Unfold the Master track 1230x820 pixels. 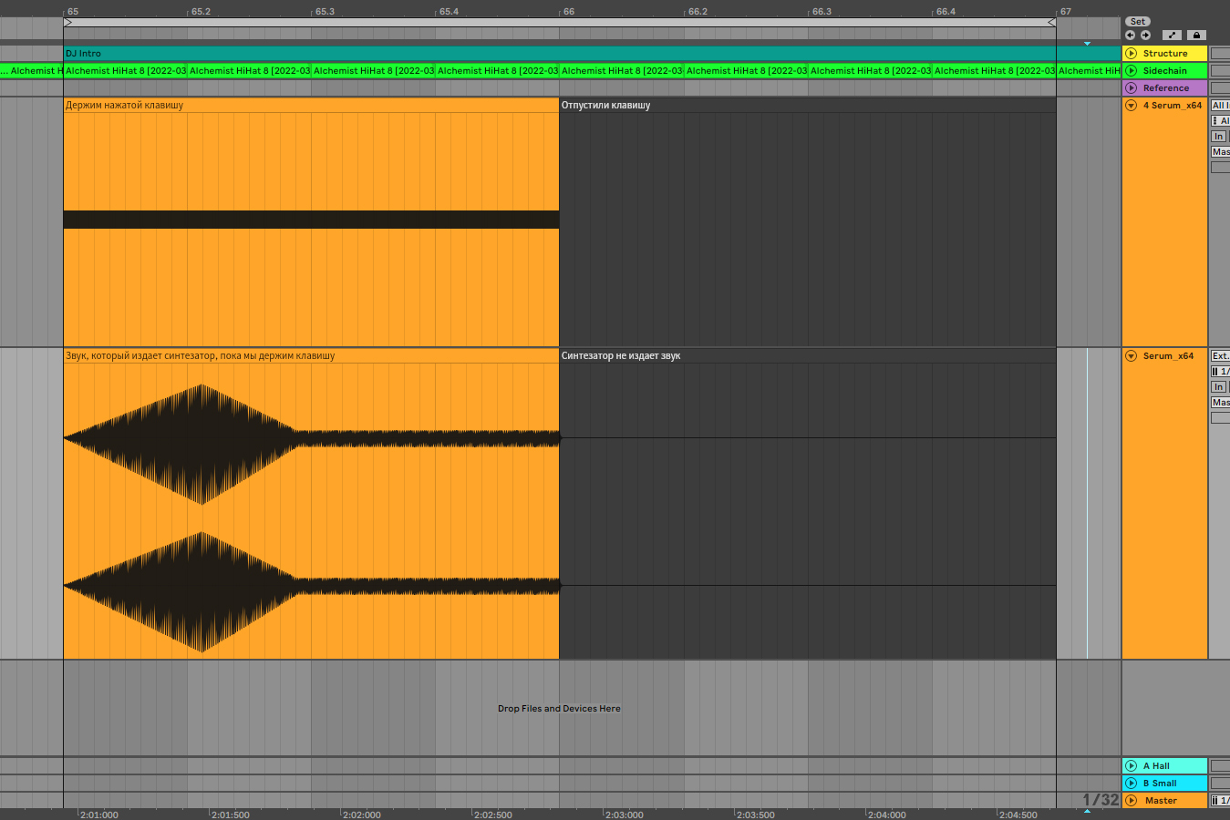[1132, 801]
